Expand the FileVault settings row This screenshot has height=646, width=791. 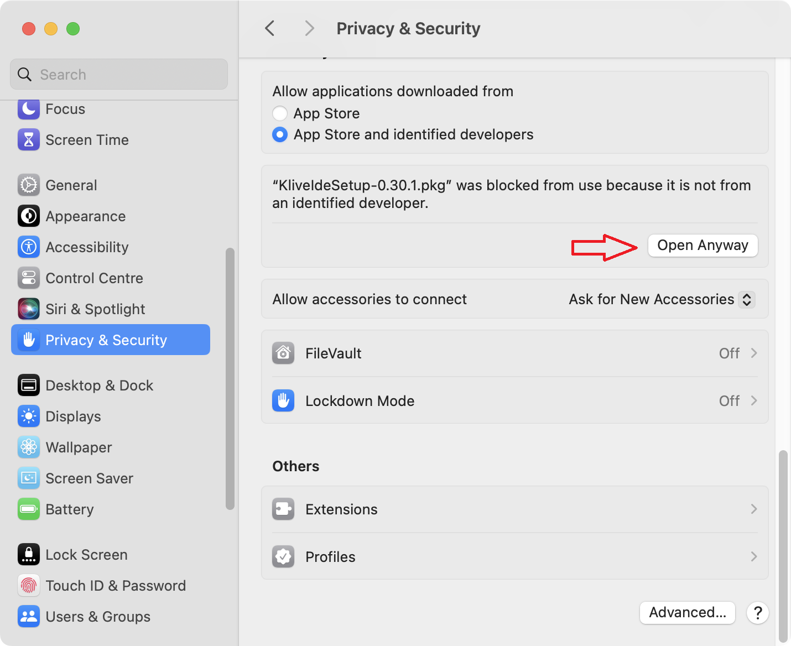tap(515, 353)
